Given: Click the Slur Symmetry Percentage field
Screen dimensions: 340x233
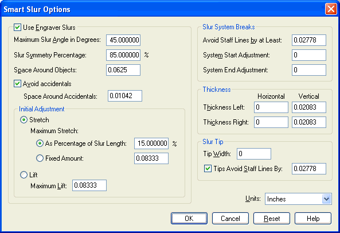Looking at the screenshot, I should point(123,55).
